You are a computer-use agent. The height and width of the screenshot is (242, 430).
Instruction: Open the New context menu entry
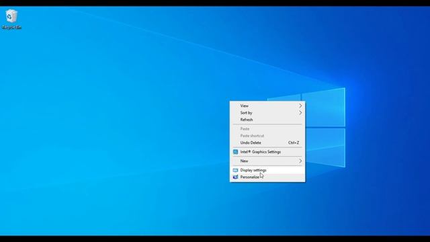[267, 161]
